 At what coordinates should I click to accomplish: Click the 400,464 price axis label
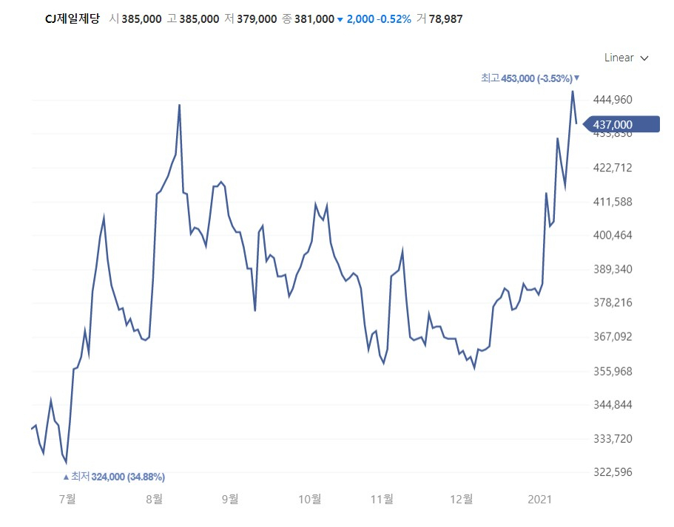coord(613,235)
